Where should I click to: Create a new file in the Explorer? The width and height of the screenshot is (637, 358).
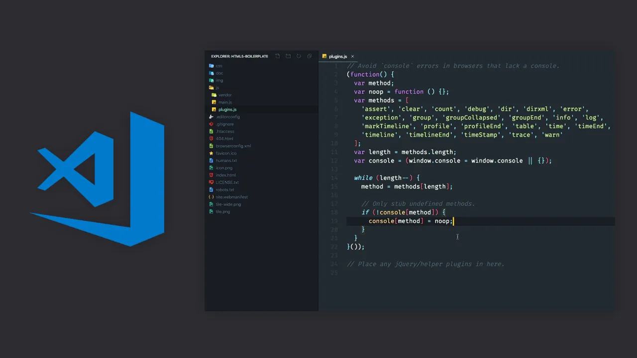pos(277,56)
